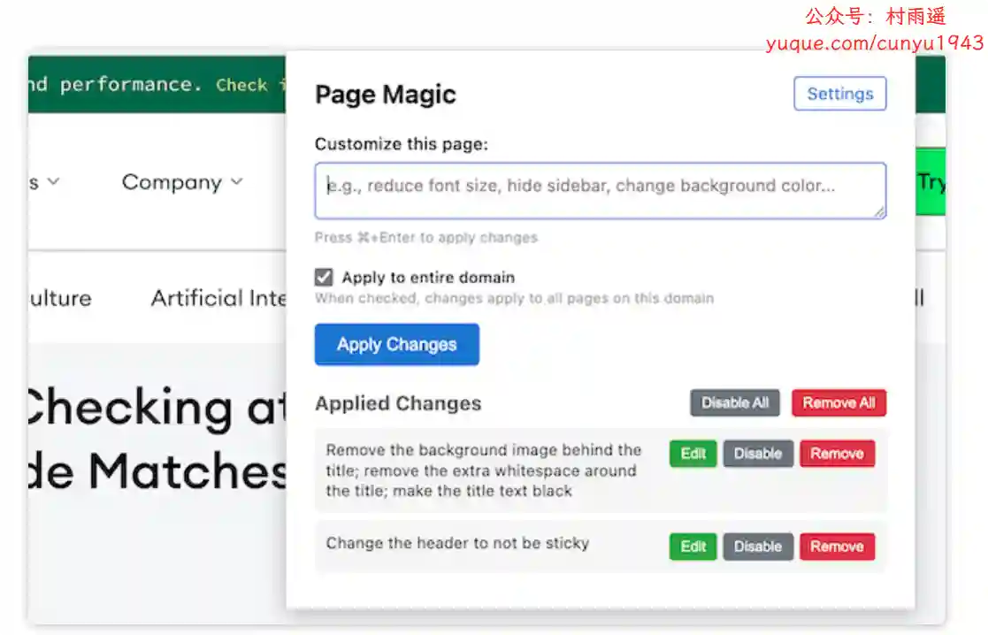Click the Apply to entire domain label
Viewport: 988px width, 635px height.
(x=428, y=278)
